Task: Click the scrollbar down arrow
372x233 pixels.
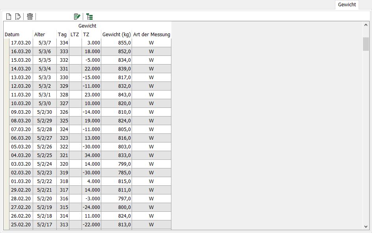Action: [366, 226]
